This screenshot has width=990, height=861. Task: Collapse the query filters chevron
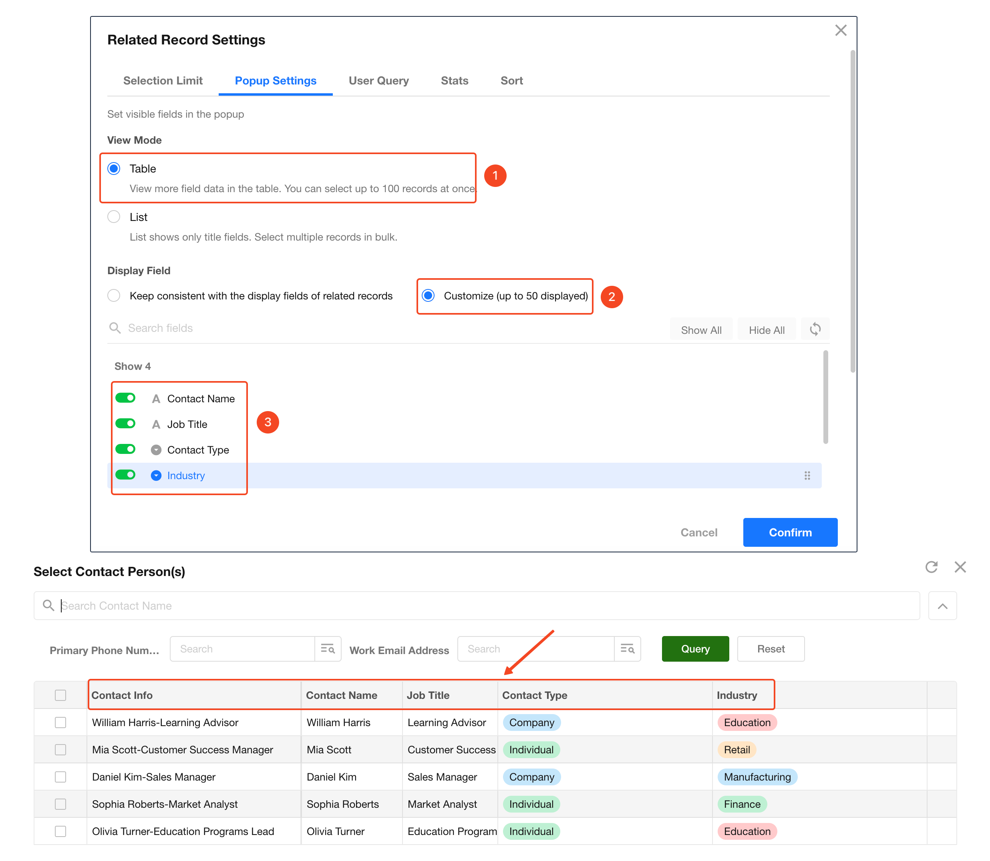942,606
